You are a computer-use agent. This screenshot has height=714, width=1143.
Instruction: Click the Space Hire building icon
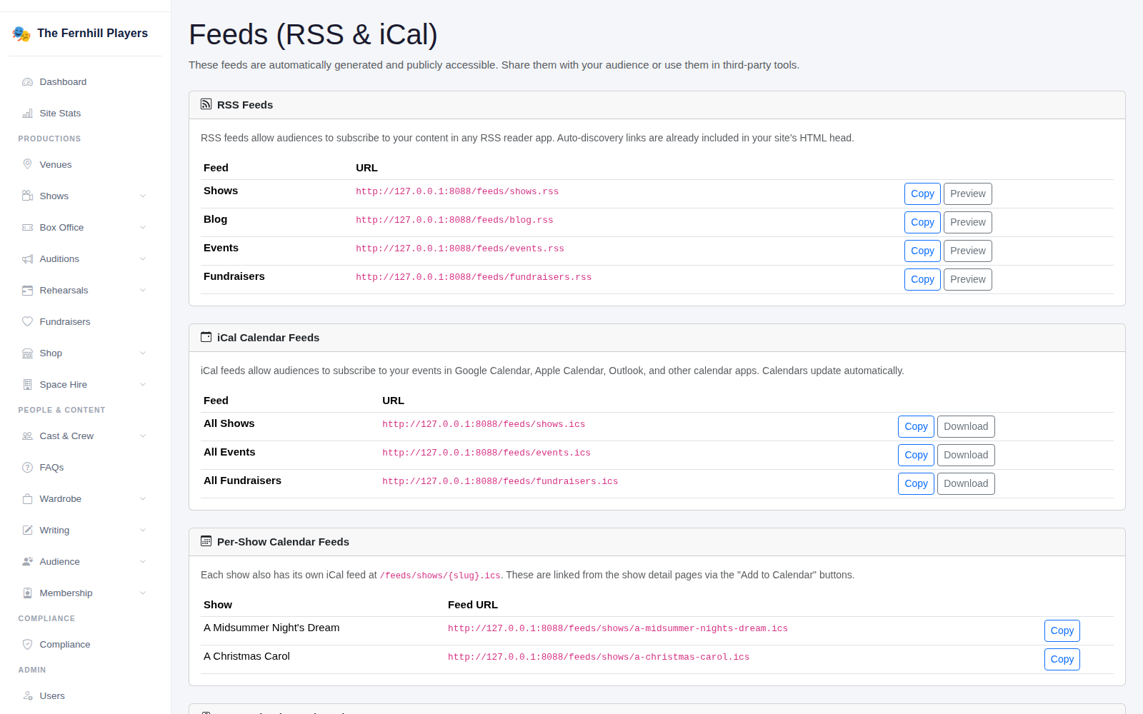click(x=27, y=384)
